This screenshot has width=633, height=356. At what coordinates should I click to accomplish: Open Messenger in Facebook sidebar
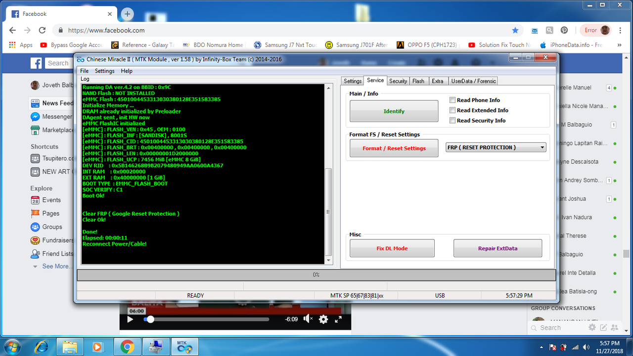(x=51, y=117)
